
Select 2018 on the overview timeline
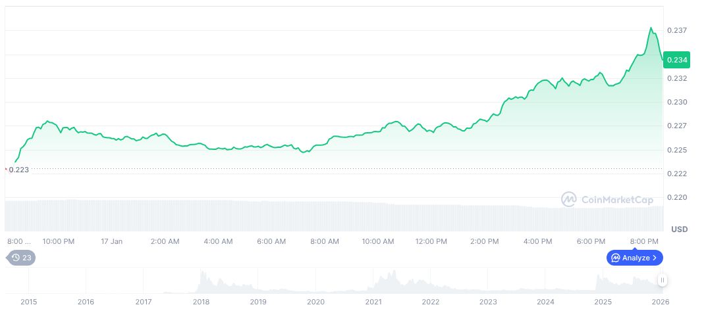click(x=201, y=301)
